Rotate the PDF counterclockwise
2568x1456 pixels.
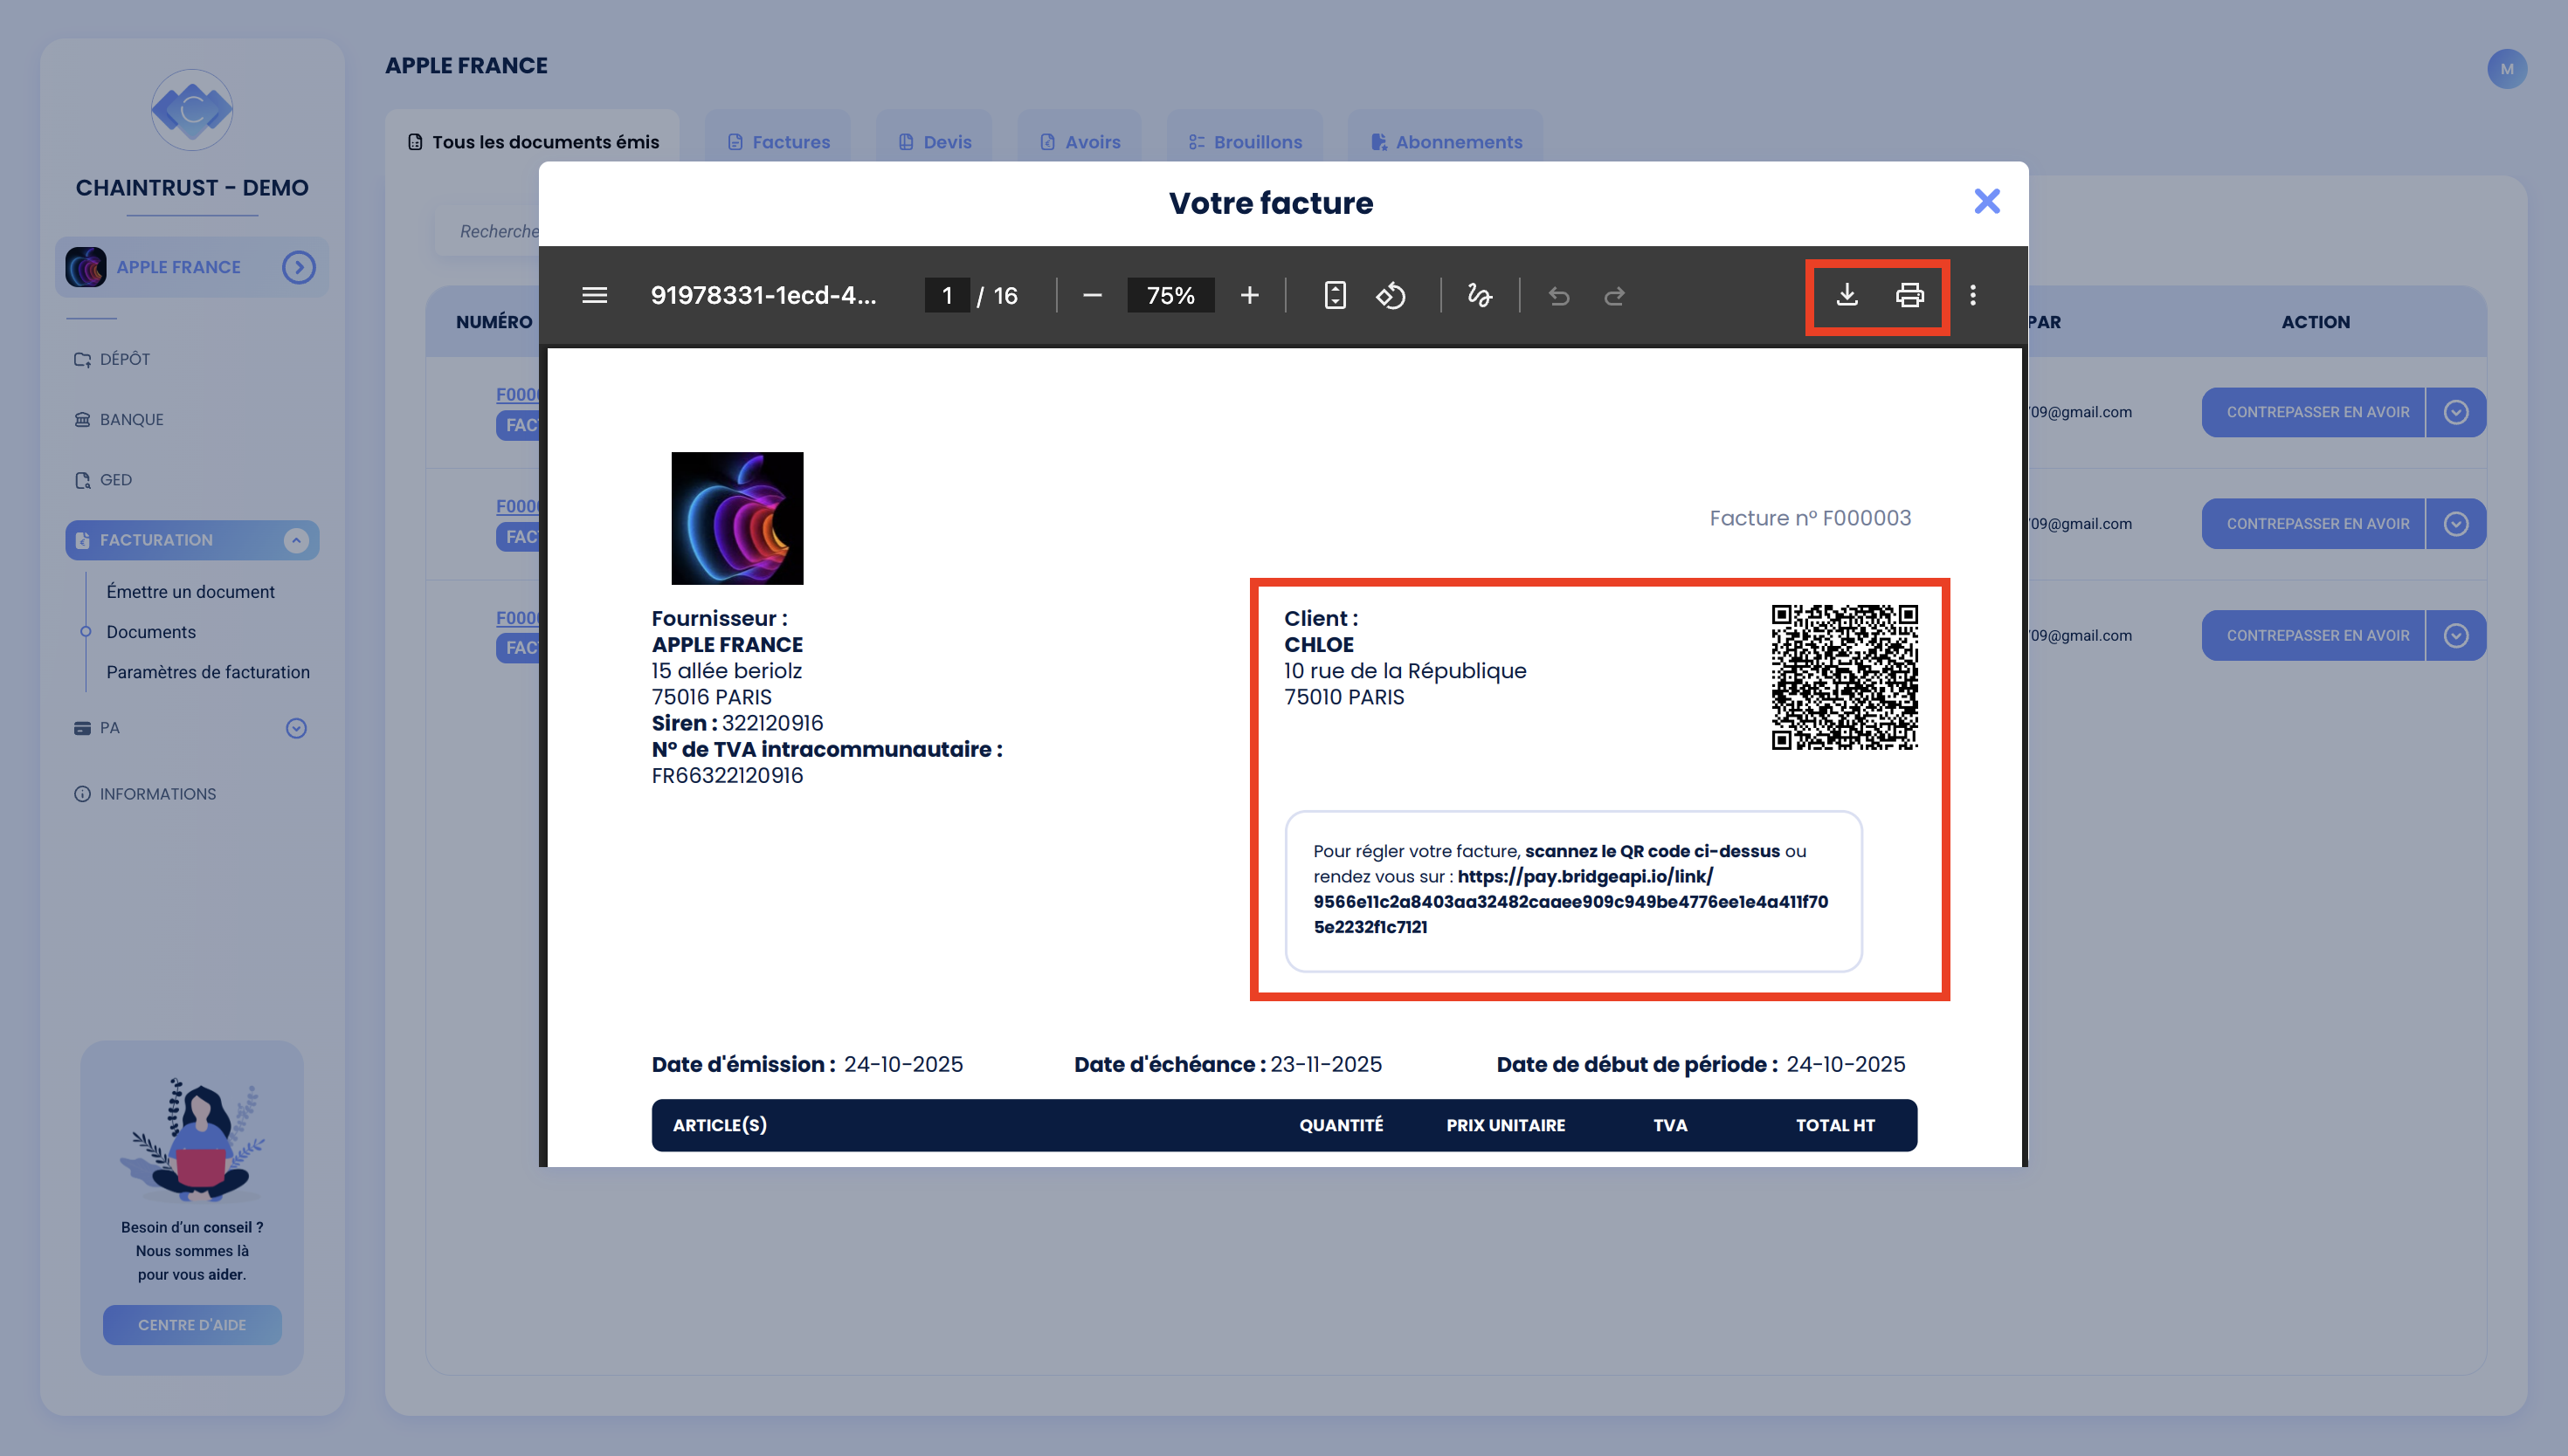(1391, 295)
